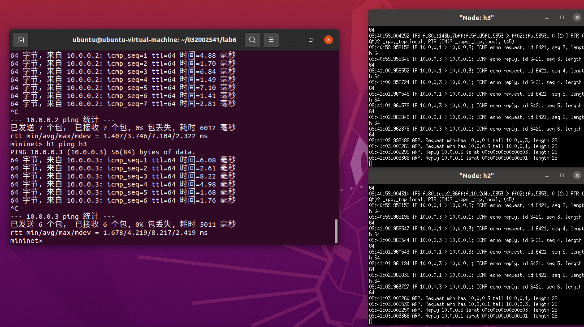
Task: Minimize the "Node: h2" window
Action: [547, 175]
